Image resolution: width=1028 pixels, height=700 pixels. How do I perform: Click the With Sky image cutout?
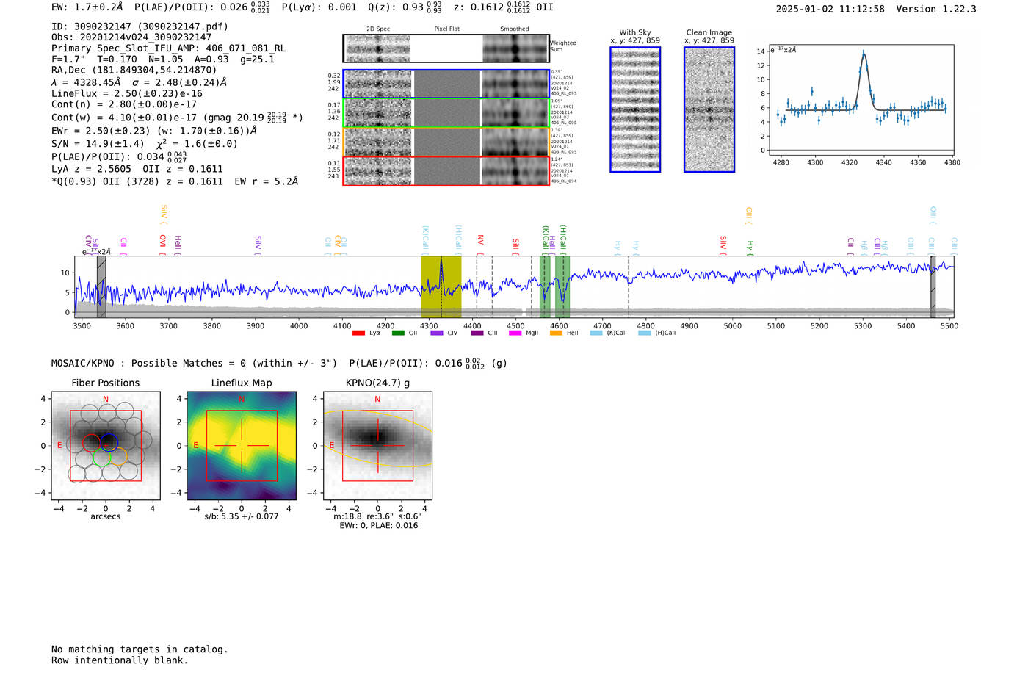pos(635,109)
